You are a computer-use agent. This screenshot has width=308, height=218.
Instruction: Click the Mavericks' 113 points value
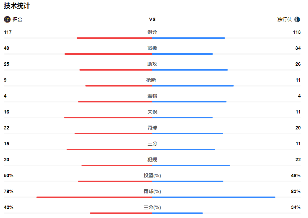tap(297, 32)
